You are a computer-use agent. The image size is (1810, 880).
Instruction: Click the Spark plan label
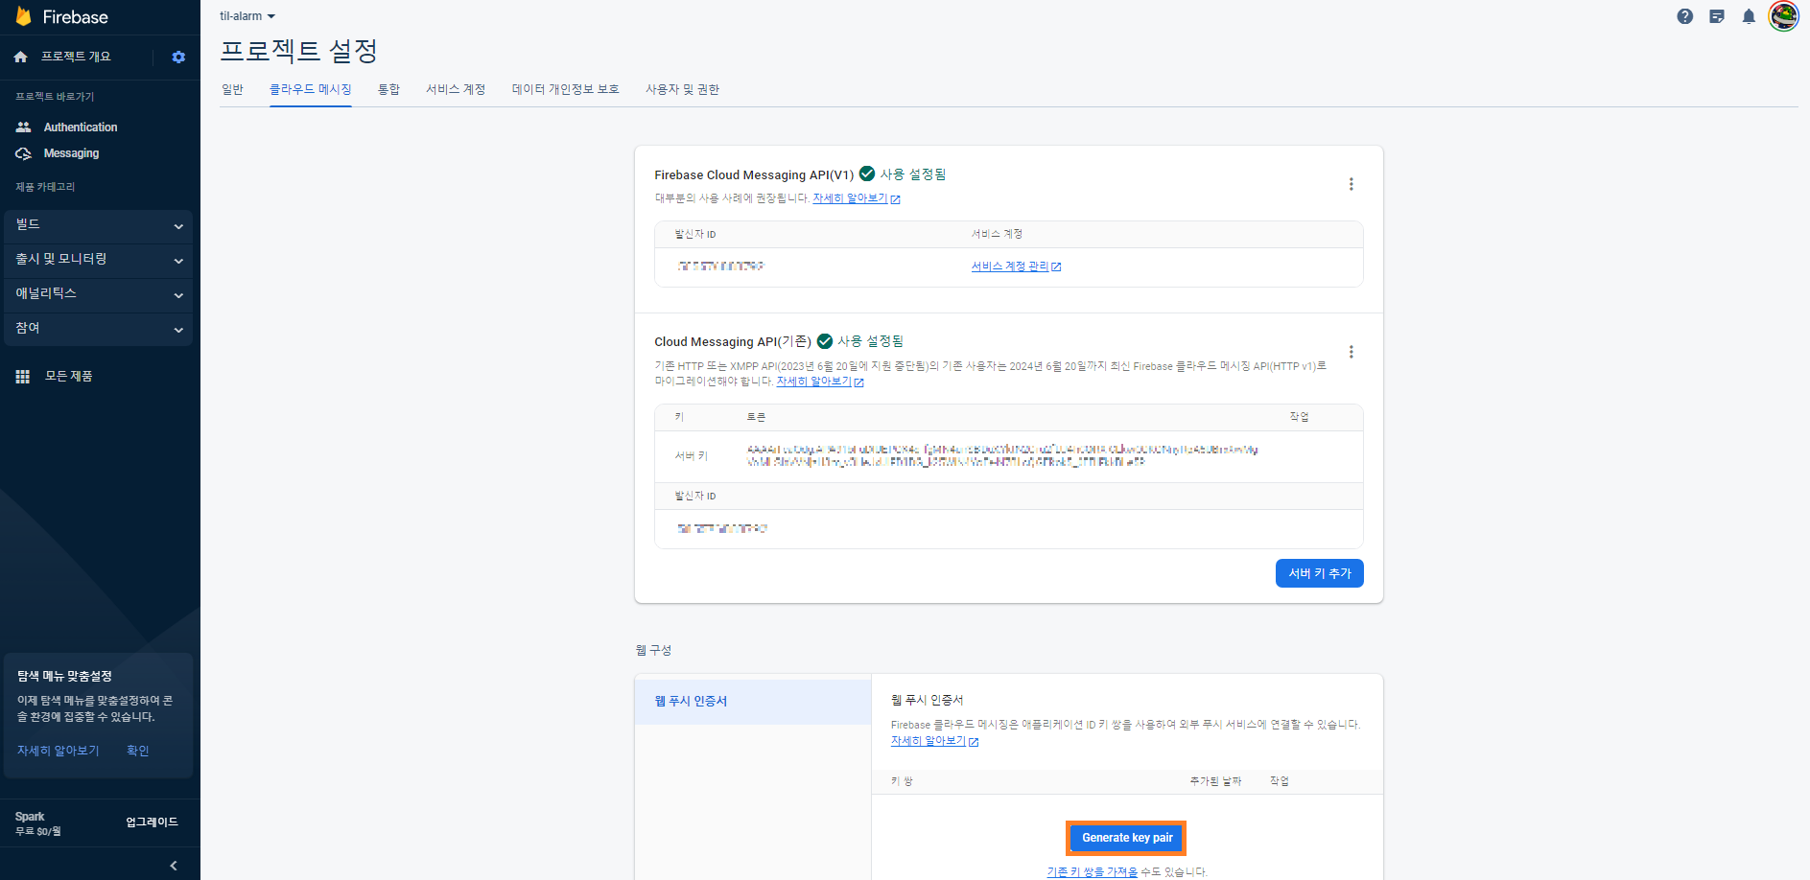[x=30, y=817]
